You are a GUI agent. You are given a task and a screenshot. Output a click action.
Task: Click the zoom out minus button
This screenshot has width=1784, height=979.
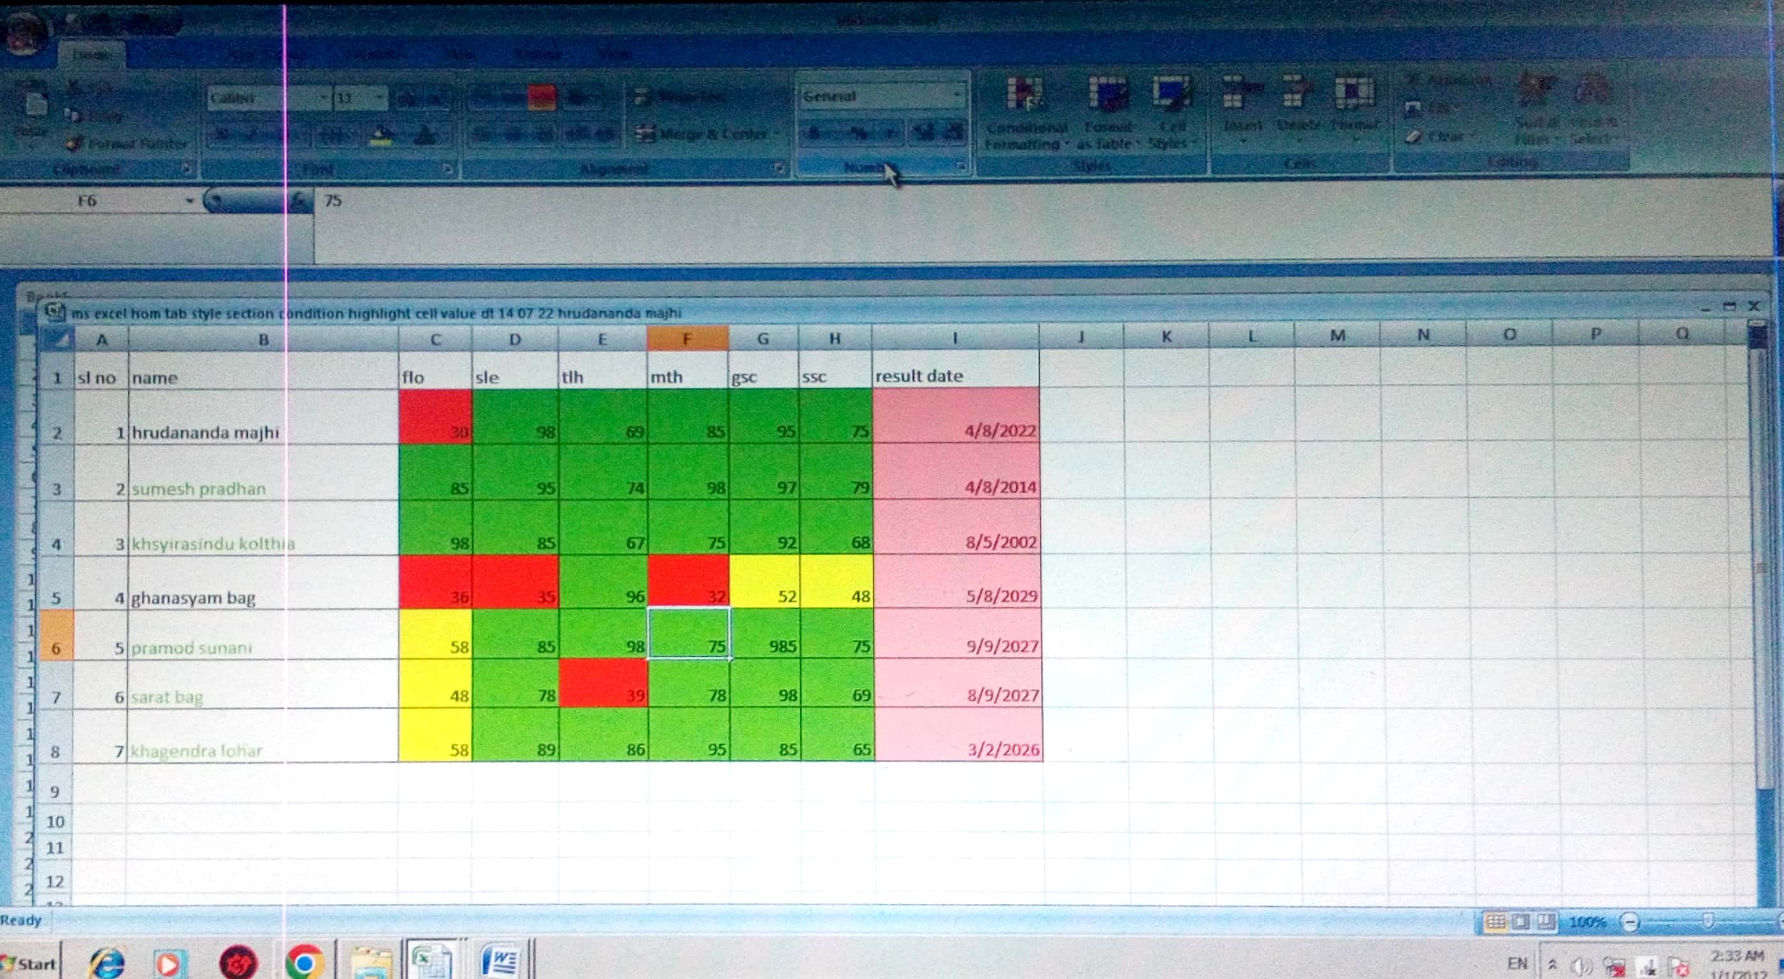click(1630, 922)
